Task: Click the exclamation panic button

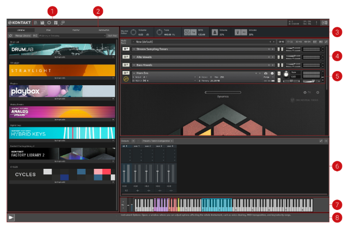Action: (x=316, y=23)
